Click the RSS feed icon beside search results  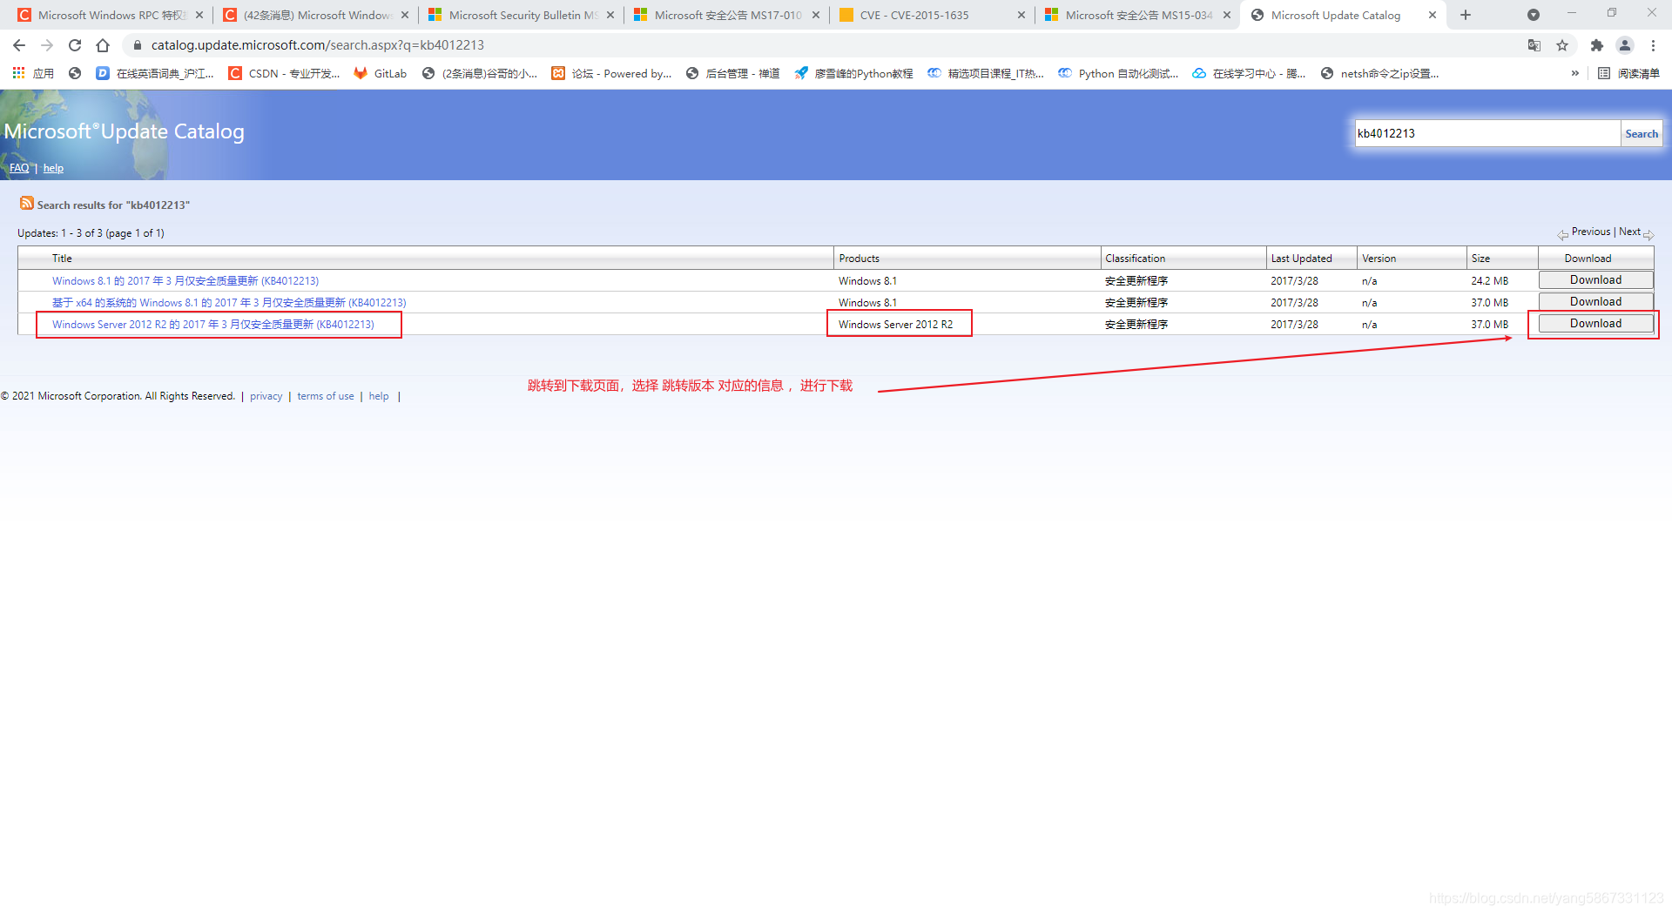26,204
